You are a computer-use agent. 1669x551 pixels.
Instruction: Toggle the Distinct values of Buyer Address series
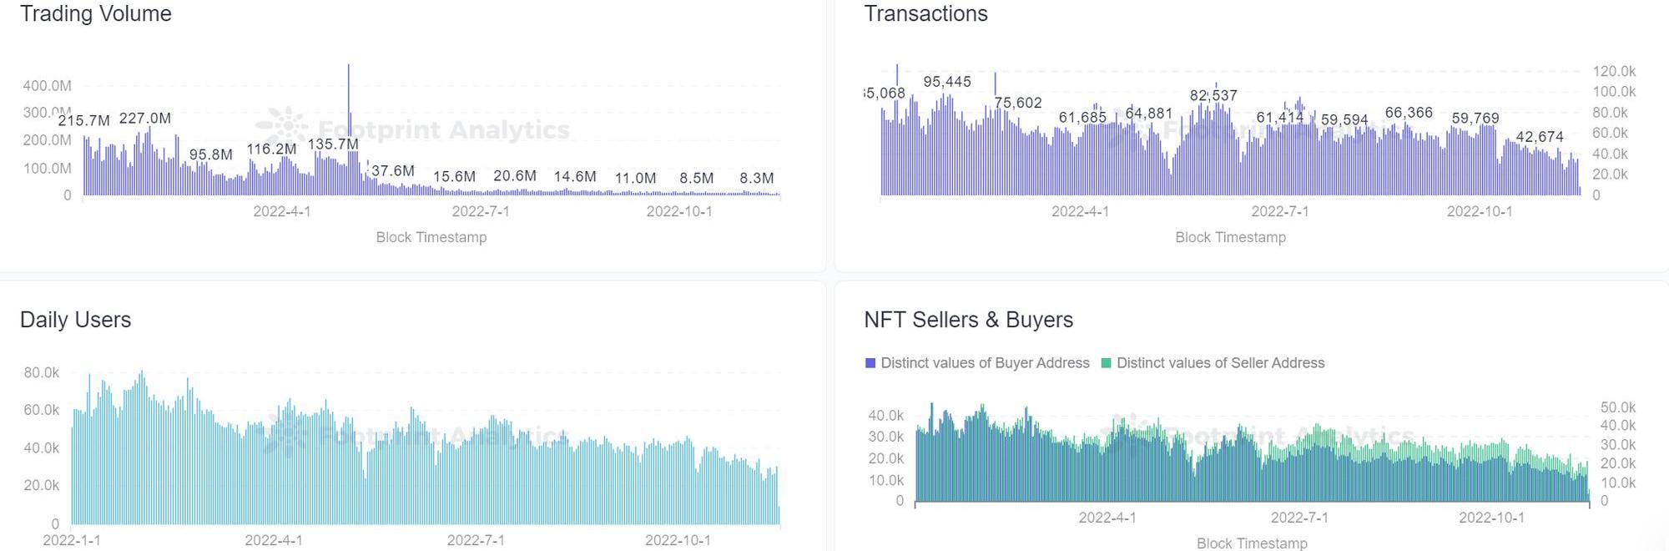(985, 363)
